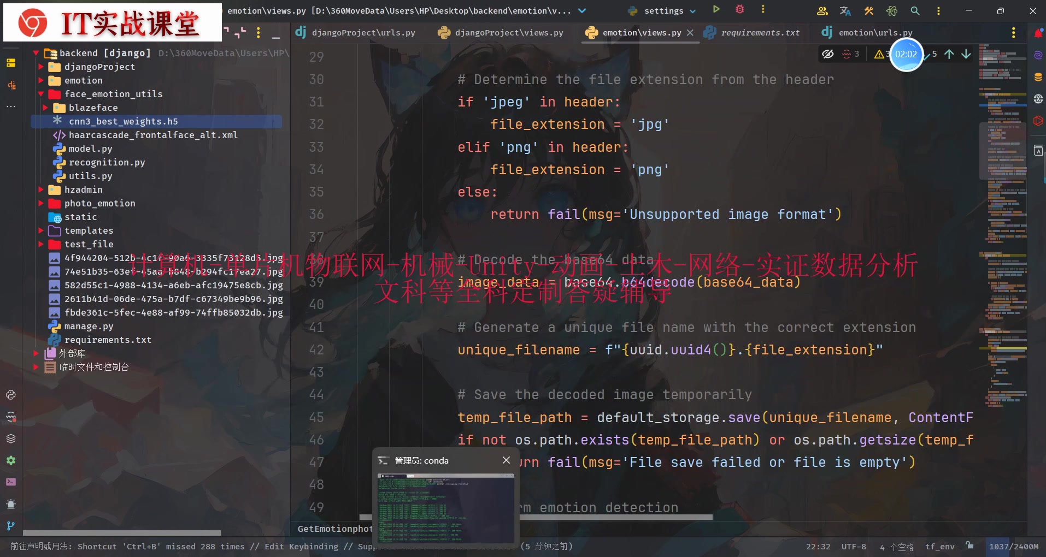Screen dimensions: 1046x557
Task: Switch to djangoProject\urls.py tab
Action: pyautogui.click(x=355, y=33)
